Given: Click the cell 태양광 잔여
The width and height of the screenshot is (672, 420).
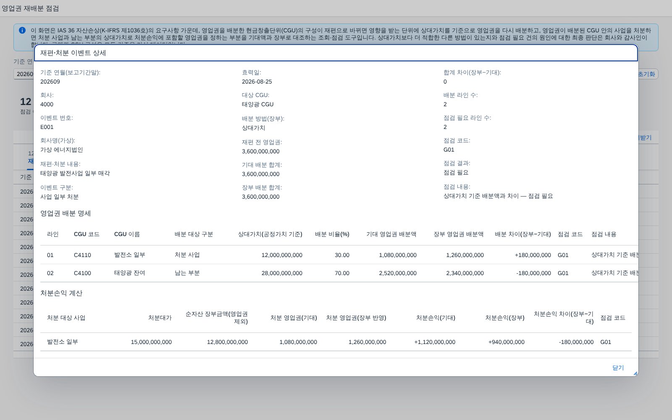Looking at the screenshot, I should [130, 273].
